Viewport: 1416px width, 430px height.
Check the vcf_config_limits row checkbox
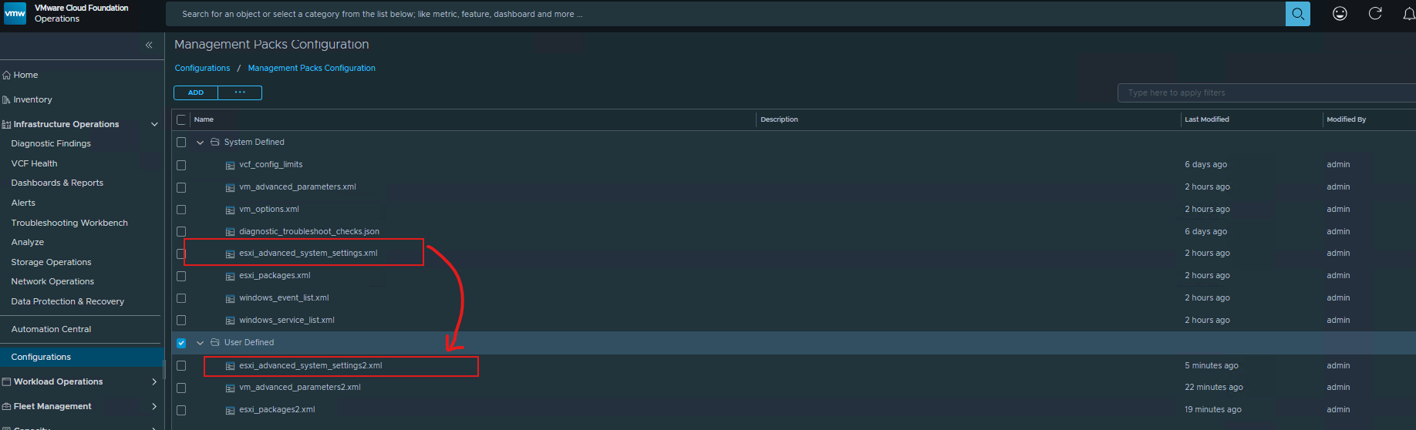(x=181, y=165)
